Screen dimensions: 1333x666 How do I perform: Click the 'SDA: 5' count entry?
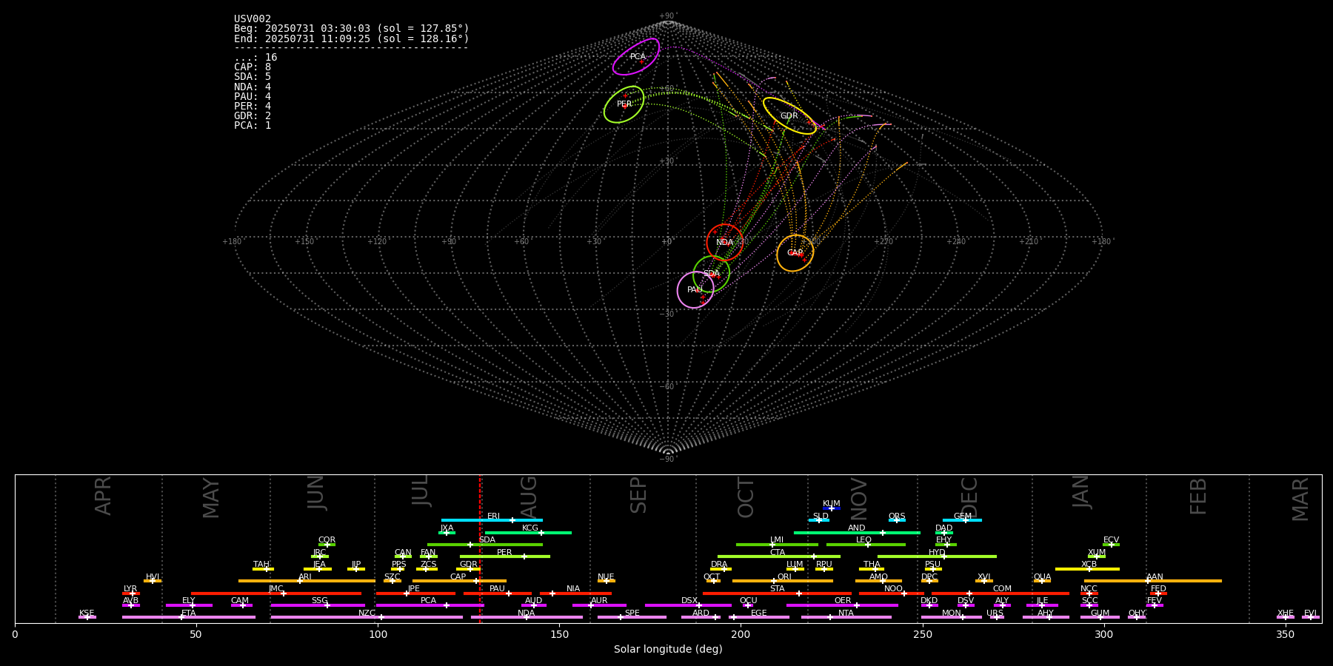click(x=253, y=76)
